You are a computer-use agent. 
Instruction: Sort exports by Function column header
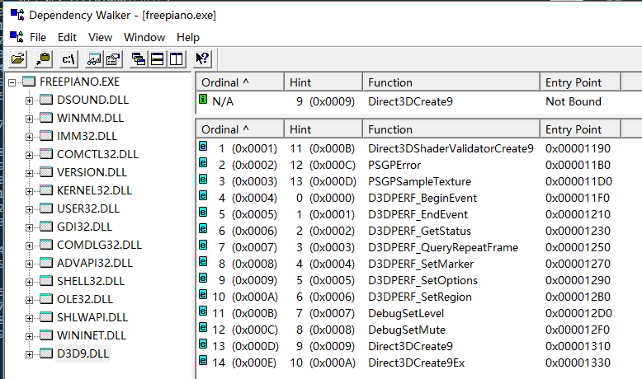click(x=451, y=129)
